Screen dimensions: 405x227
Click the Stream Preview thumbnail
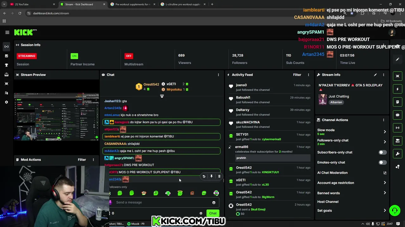56,117
